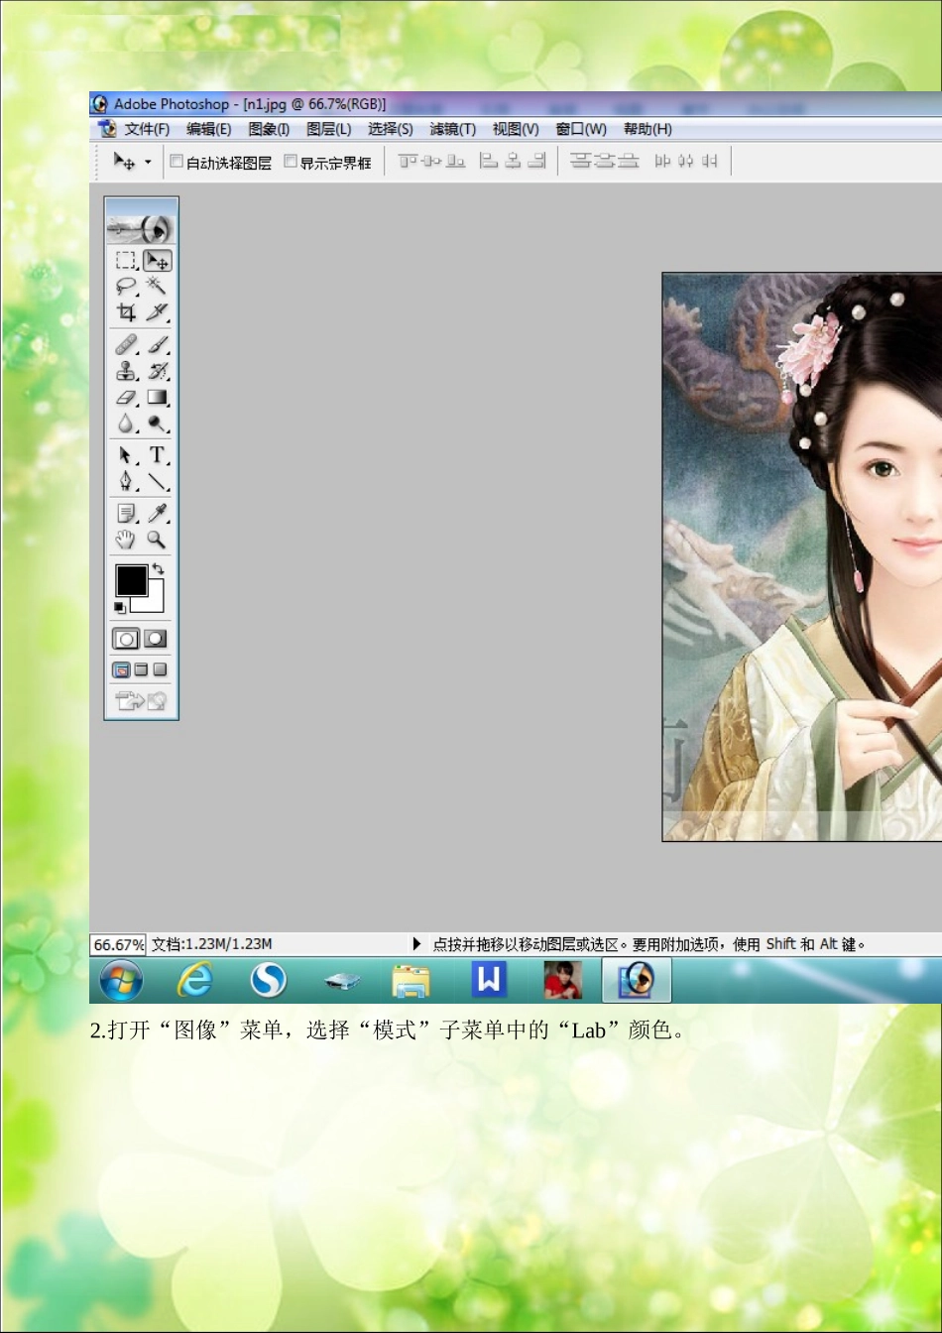Open the 文件(F) menu

[x=147, y=129]
